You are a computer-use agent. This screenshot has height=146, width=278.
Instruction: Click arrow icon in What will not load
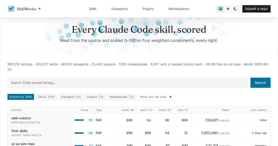pos(170,97)
